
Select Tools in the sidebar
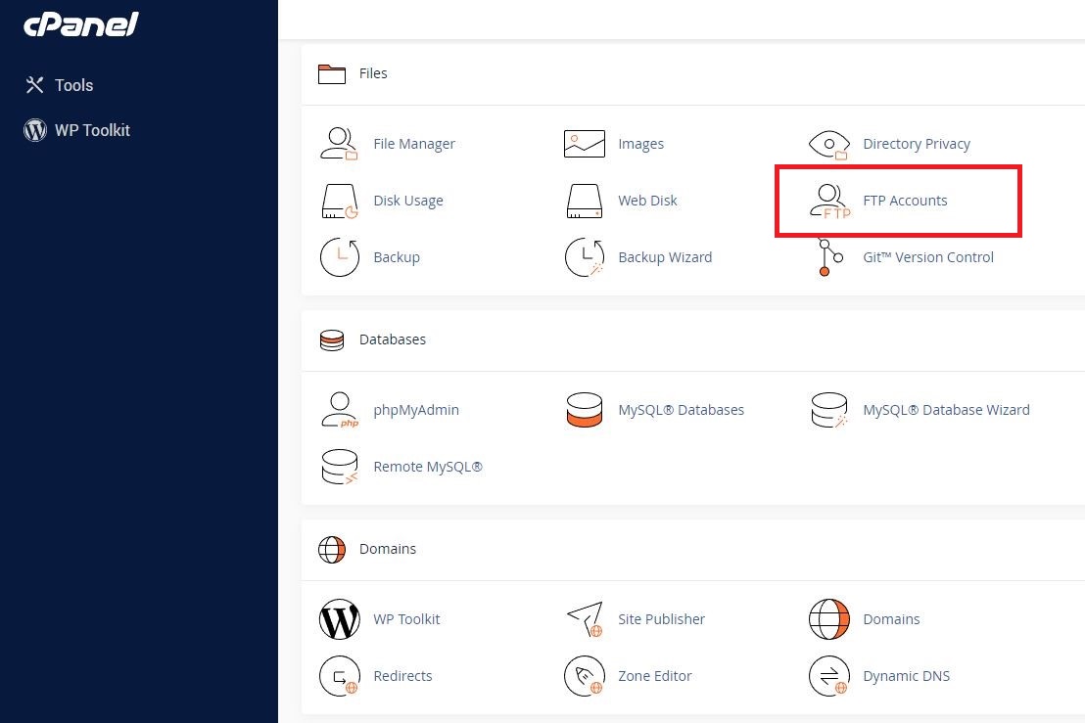click(60, 85)
